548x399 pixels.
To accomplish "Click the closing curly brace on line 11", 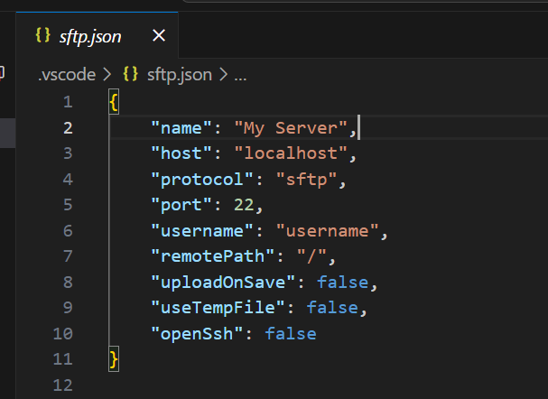I will [x=113, y=360].
